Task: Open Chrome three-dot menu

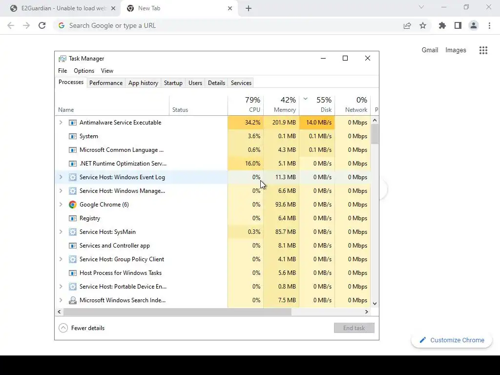Action: click(489, 25)
